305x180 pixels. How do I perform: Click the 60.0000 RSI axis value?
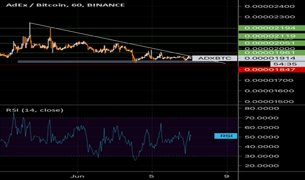(x=261, y=127)
